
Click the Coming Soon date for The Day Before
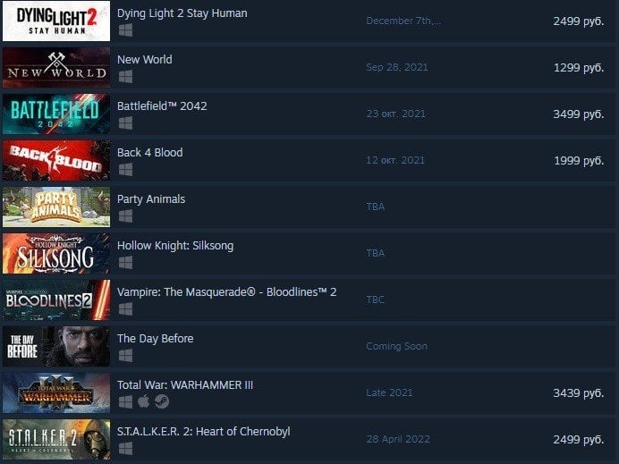tap(397, 346)
